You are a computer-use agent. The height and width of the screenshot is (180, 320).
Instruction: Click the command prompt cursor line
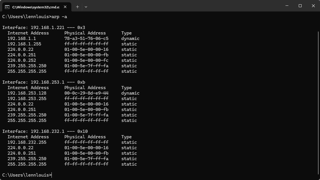point(27,175)
